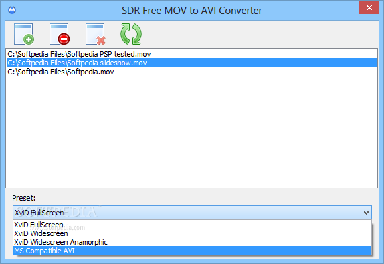Select C:\Softpedia Files\Softpedia.mov in the list

191,72
